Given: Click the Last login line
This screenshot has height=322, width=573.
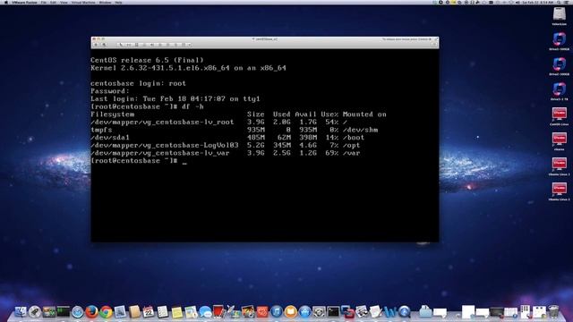Looking at the screenshot, I should coord(175,99).
